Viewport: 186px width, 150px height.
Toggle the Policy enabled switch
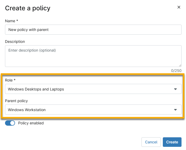[x=10, y=123]
